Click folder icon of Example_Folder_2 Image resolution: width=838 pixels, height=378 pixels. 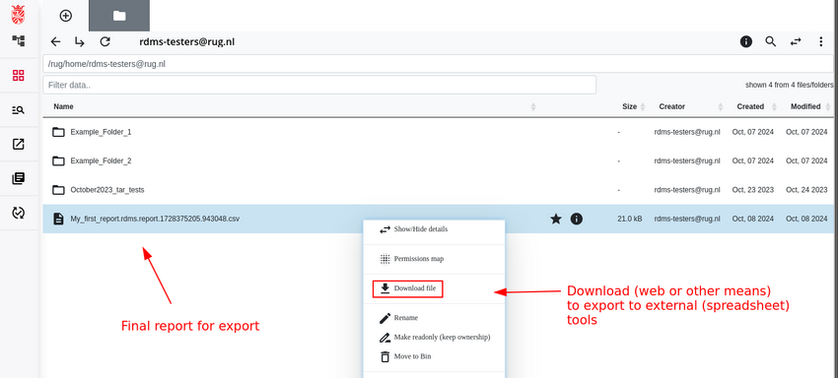[x=58, y=160]
